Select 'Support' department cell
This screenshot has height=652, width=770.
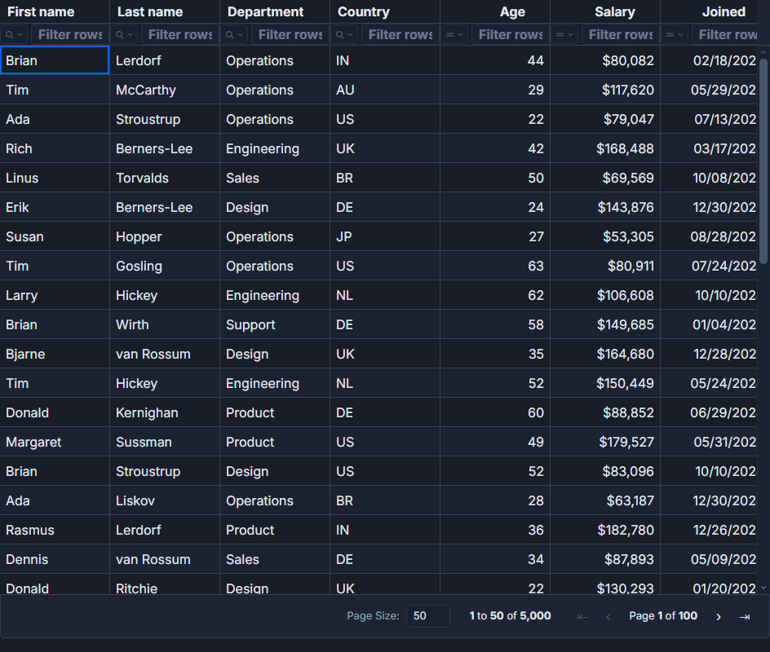click(275, 324)
